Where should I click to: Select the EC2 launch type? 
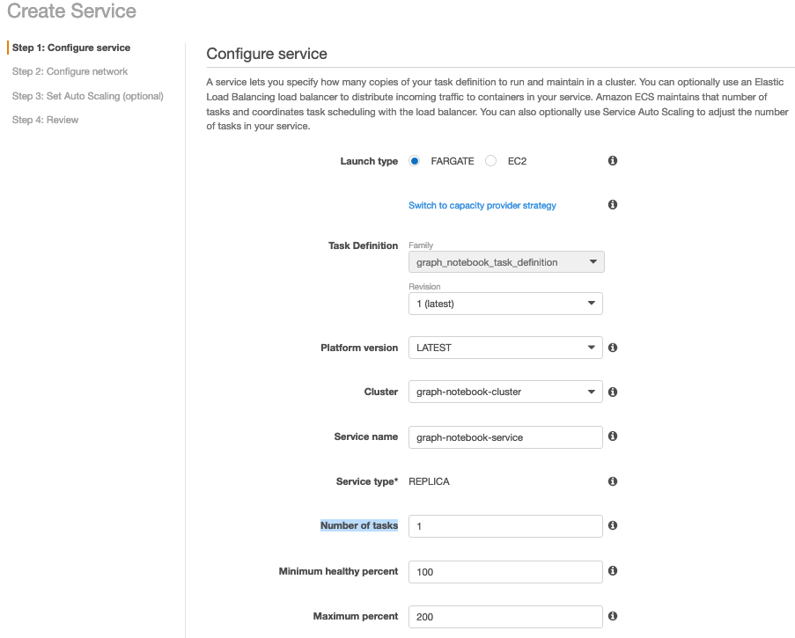491,161
